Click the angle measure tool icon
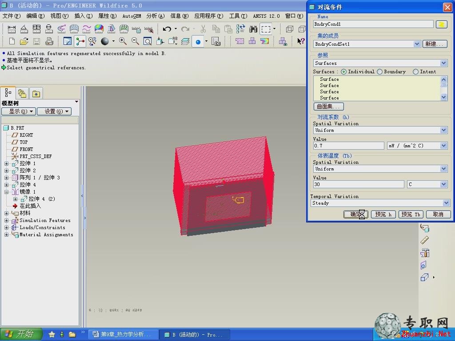The height and width of the screenshot is (341, 455). (24, 29)
